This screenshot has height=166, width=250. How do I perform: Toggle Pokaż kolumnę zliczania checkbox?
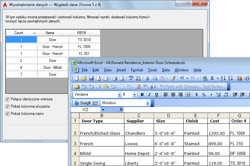click(x=7, y=106)
